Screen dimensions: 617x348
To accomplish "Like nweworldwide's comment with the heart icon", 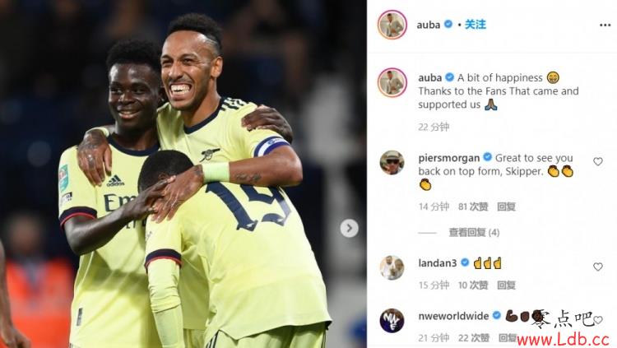I will (598, 320).
